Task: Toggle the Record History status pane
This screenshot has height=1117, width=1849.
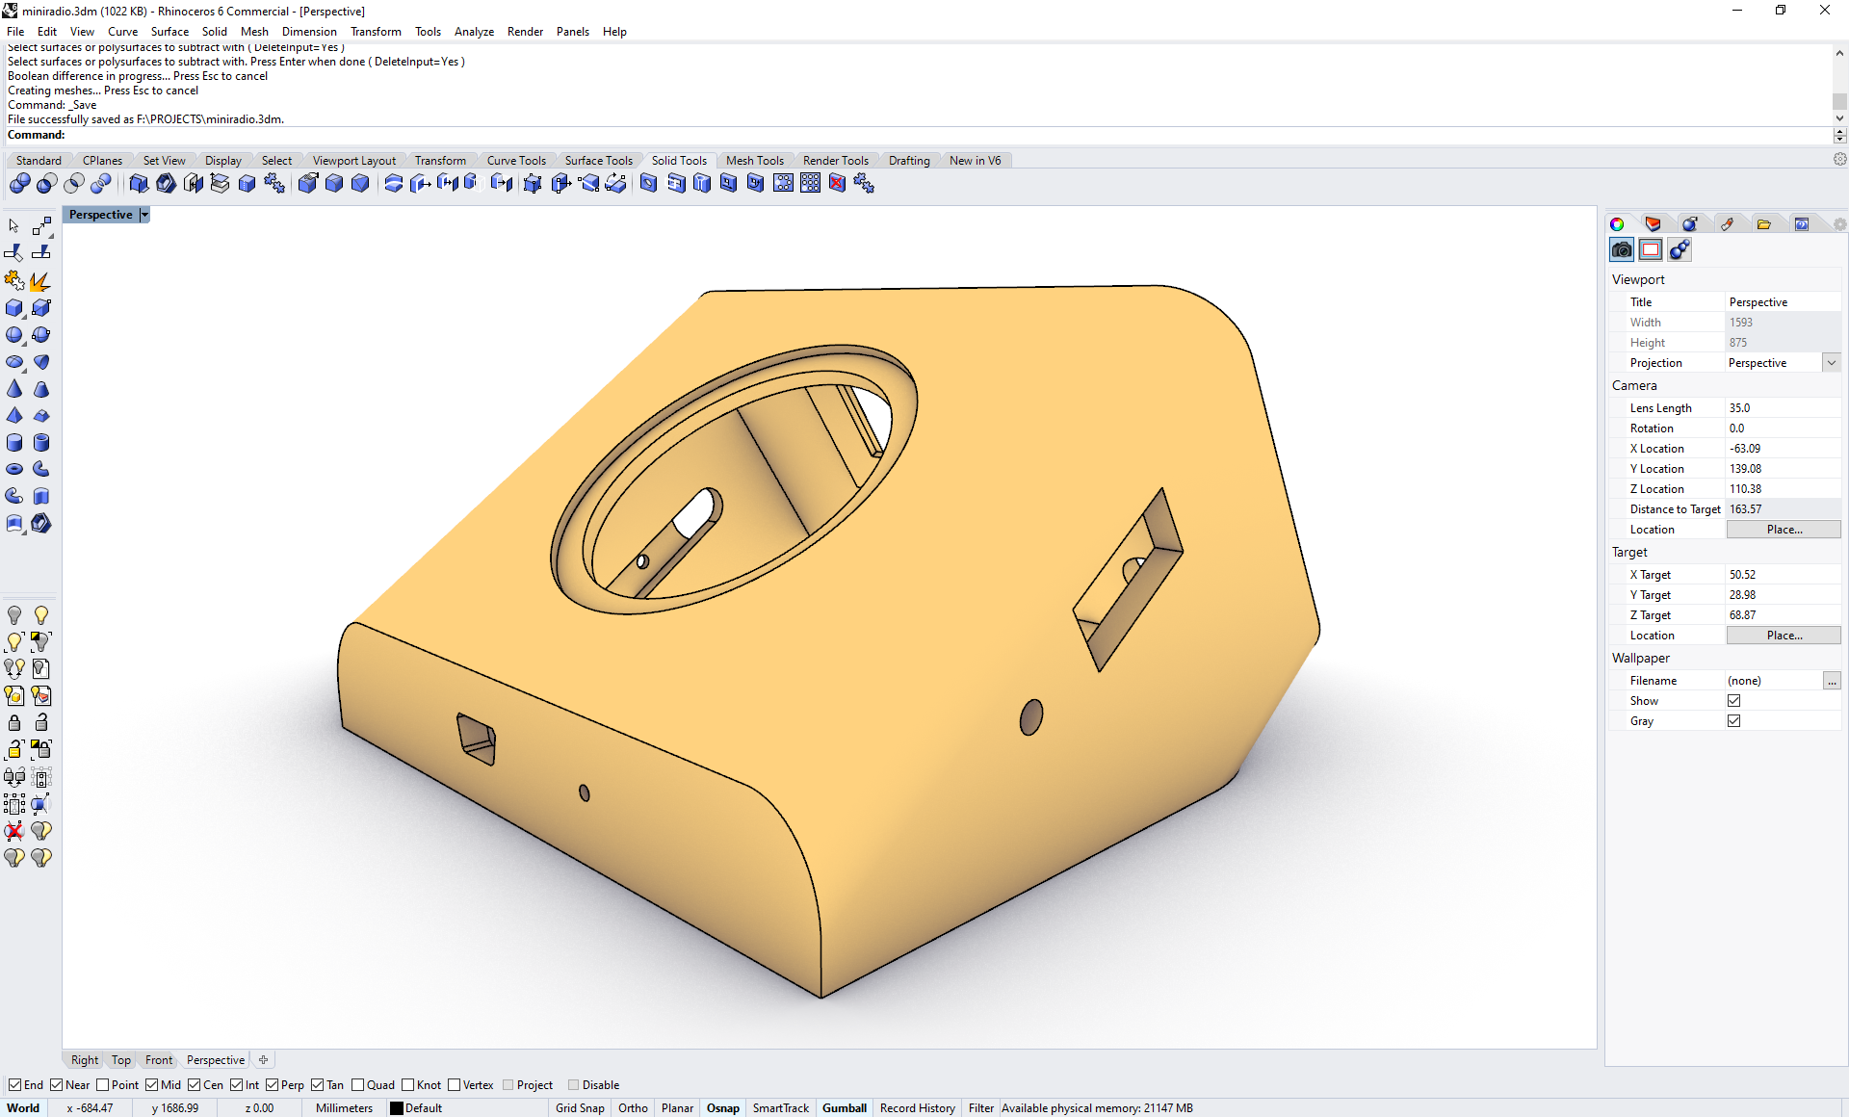Action: tap(918, 1108)
